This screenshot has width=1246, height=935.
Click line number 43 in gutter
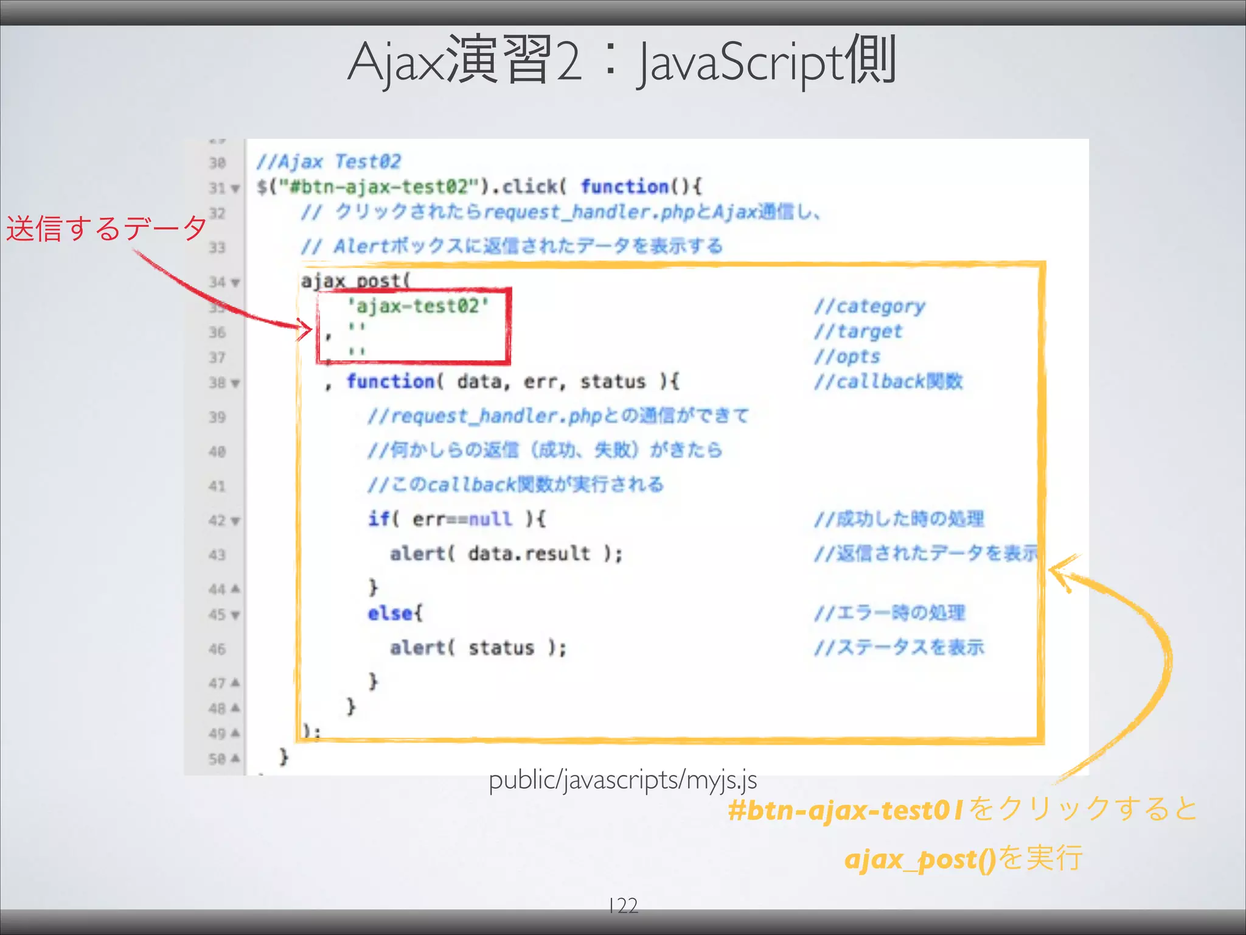click(x=217, y=555)
